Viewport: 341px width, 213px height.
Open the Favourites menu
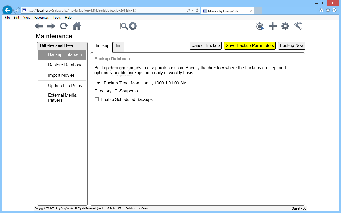[x=41, y=18]
